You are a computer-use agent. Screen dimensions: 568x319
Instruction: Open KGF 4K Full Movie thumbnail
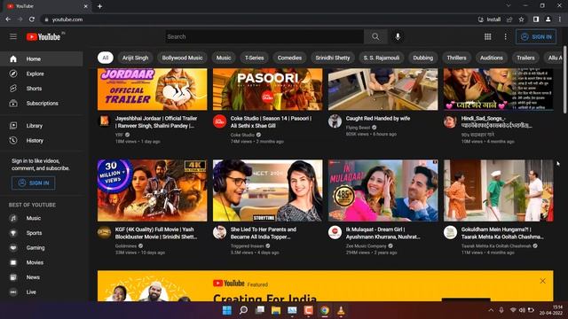(152, 191)
